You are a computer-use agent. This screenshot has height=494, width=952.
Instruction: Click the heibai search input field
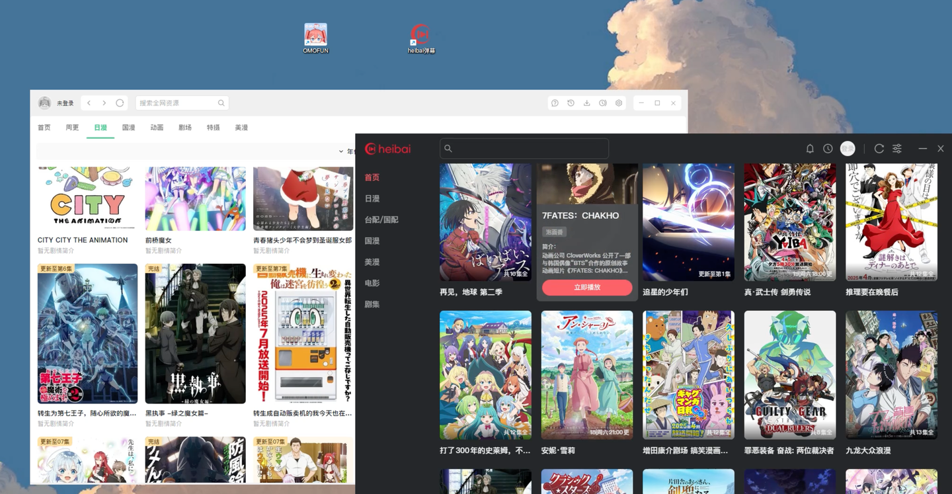[x=524, y=149]
